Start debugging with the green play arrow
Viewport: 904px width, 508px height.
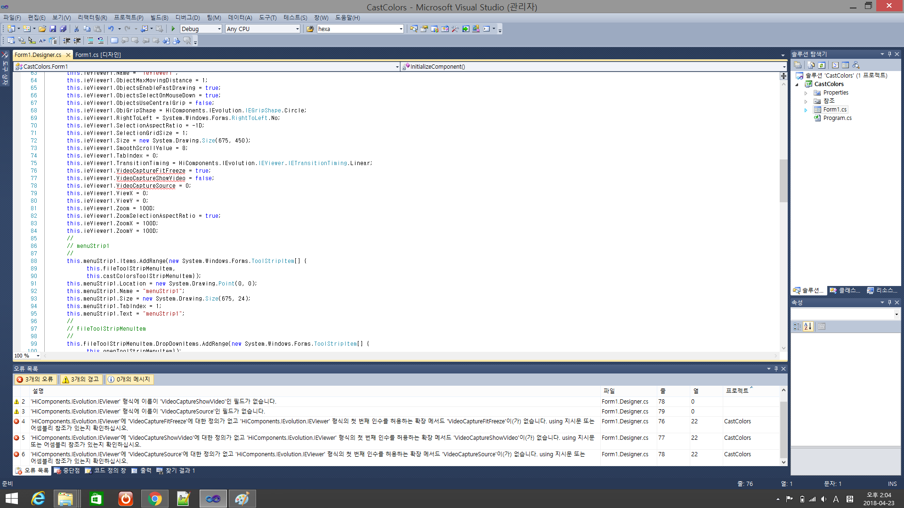coord(173,29)
